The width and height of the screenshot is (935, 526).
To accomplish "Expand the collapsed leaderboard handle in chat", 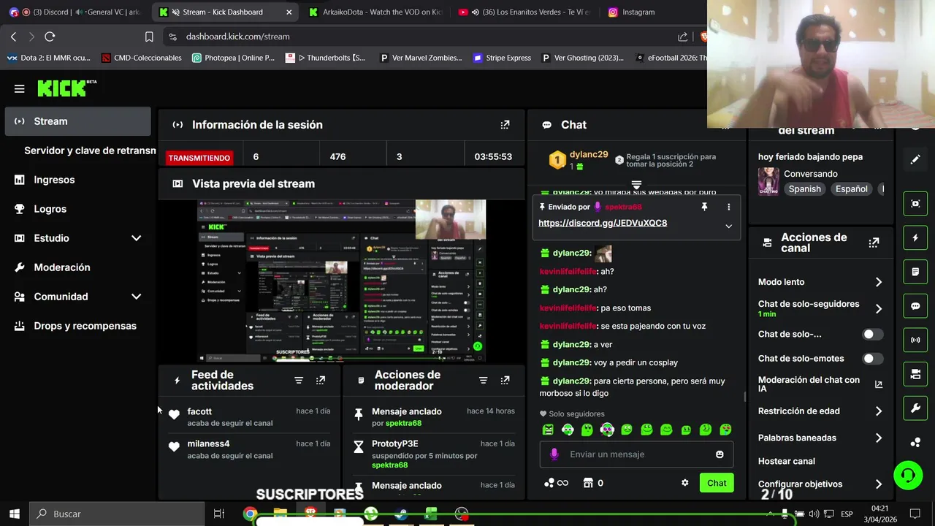I will click(636, 184).
